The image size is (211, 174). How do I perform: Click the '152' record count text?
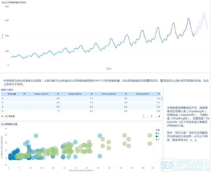coord(6,116)
